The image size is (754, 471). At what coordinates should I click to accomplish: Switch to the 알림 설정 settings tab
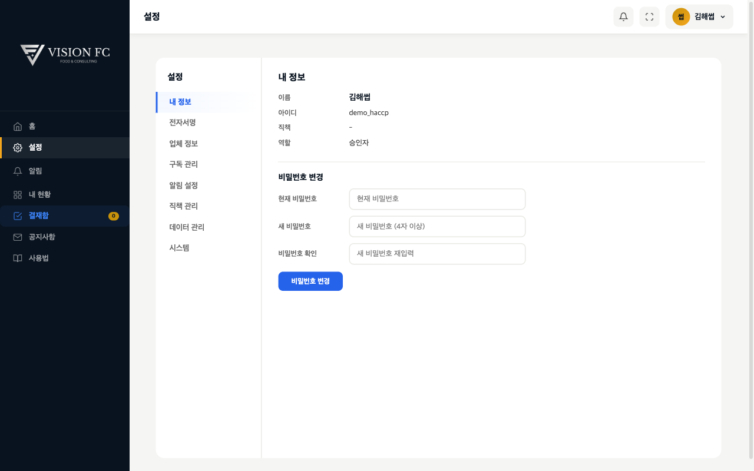(x=209, y=185)
